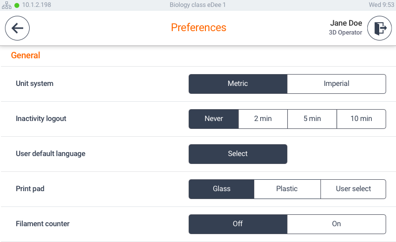Choose Plastic print pad

coord(287,189)
